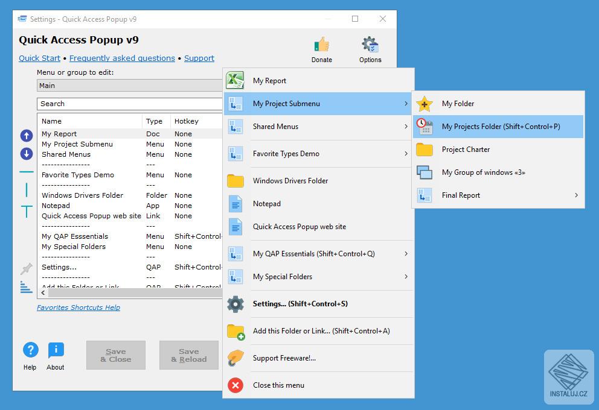Click Save & Reload button
Screen dimensions: 599x410
coord(189,355)
